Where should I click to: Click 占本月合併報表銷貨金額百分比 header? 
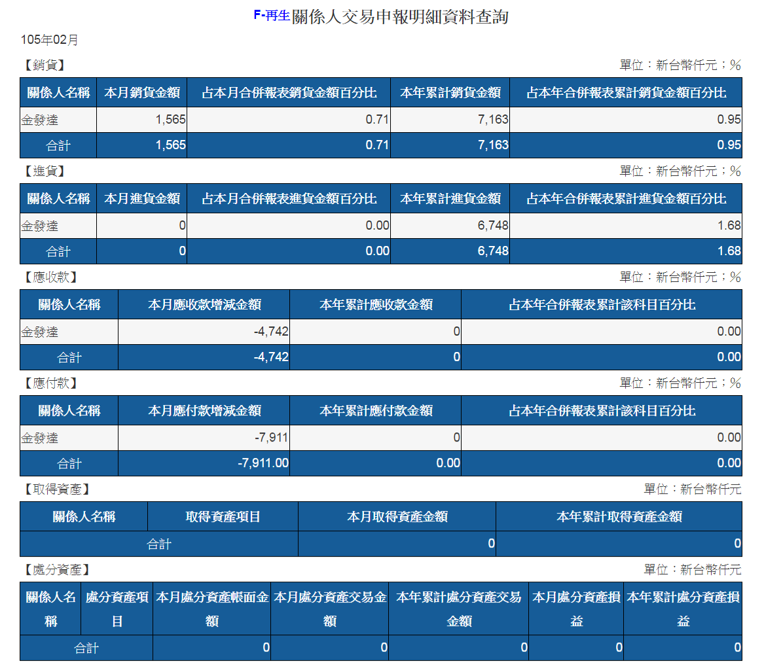click(x=289, y=93)
